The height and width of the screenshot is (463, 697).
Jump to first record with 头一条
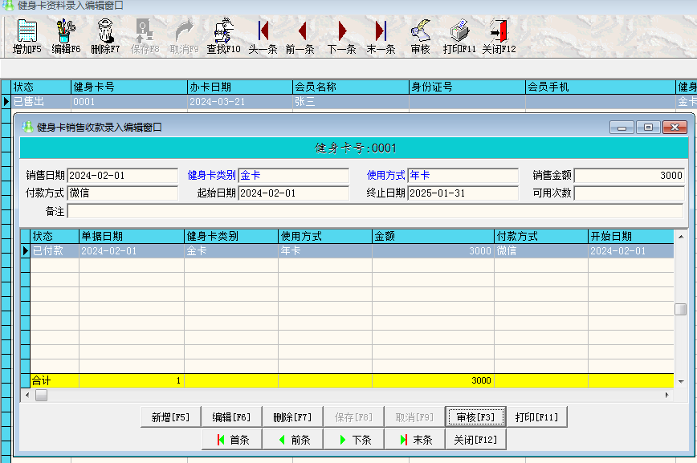coord(263,37)
